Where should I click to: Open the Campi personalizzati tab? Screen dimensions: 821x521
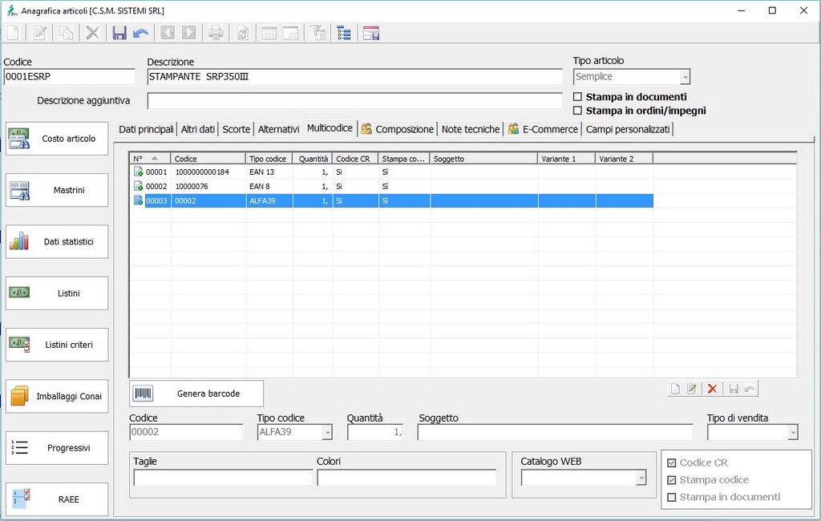pos(627,129)
